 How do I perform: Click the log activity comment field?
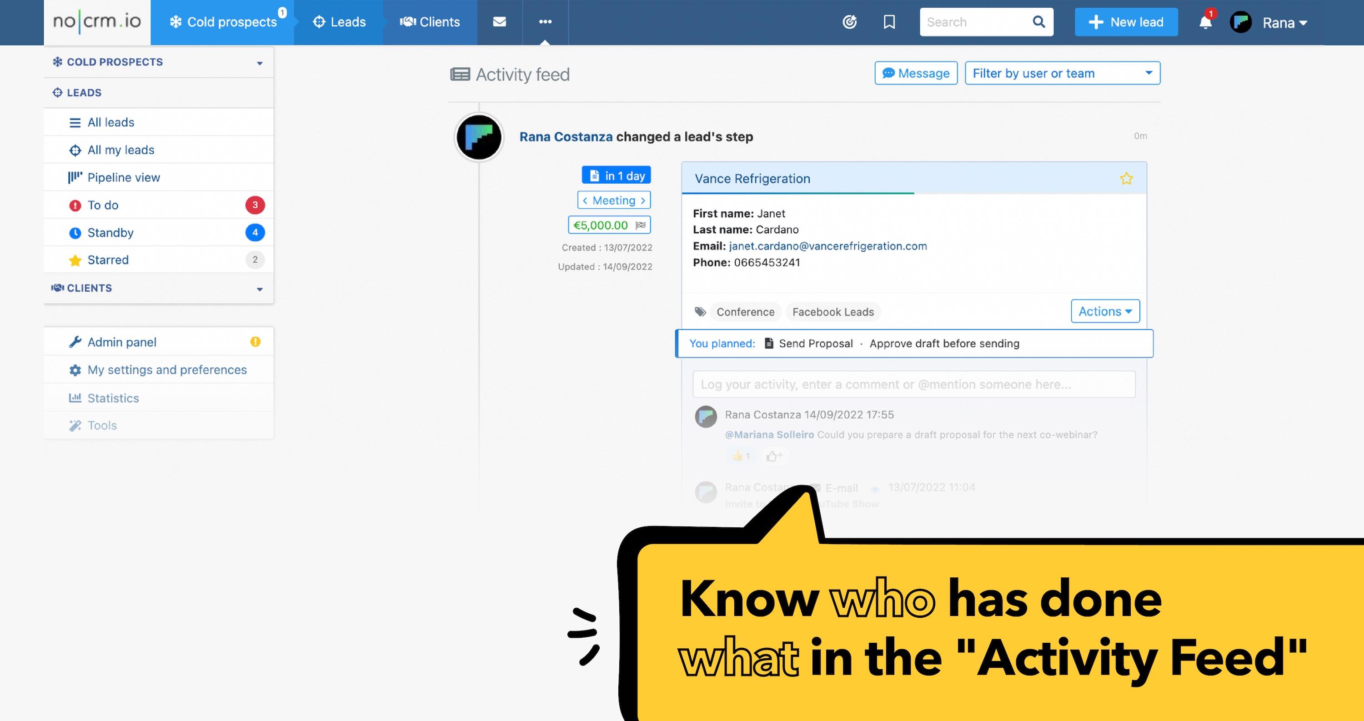(914, 384)
